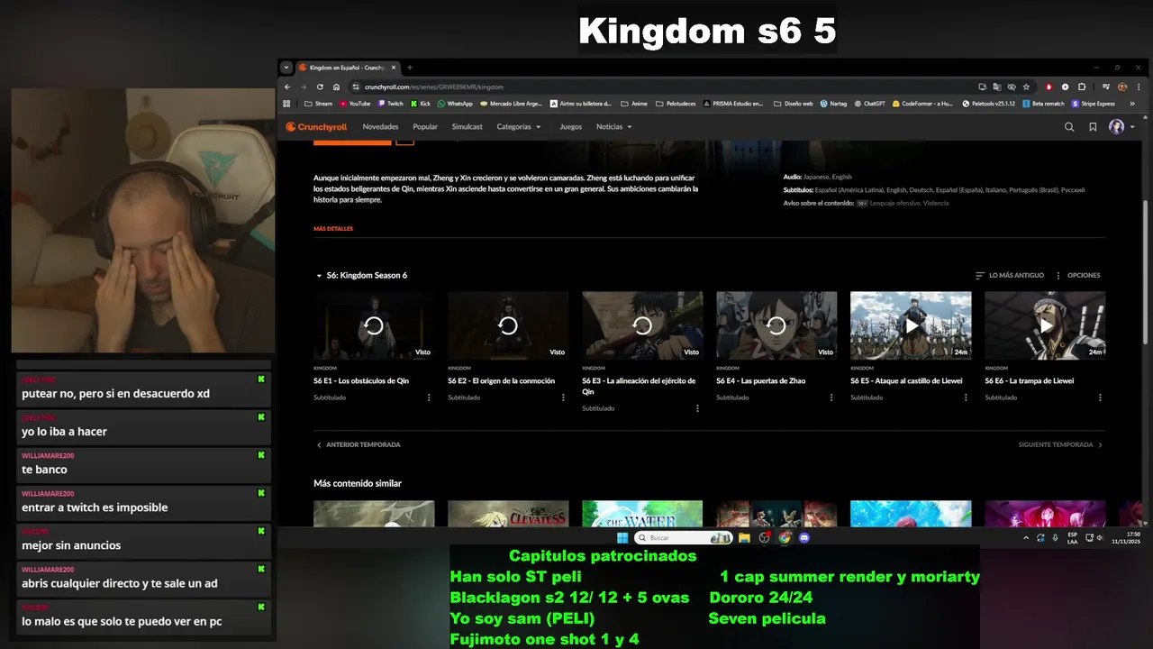Screen dimensions: 1153x649
Task: Open the Lo más antiguo sort dropdown
Action: [x=1010, y=276]
